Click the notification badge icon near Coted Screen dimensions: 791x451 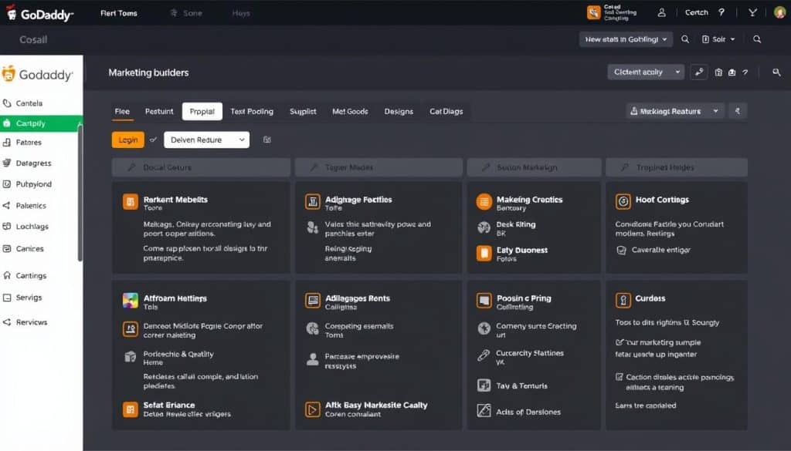[x=594, y=12]
